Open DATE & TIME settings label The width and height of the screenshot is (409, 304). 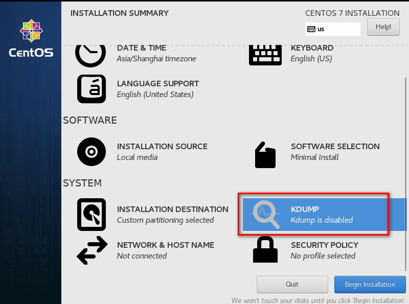pyautogui.click(x=142, y=48)
